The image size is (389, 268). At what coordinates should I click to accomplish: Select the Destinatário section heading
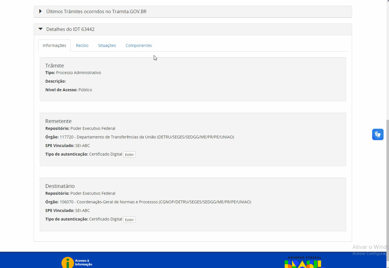tap(60, 186)
